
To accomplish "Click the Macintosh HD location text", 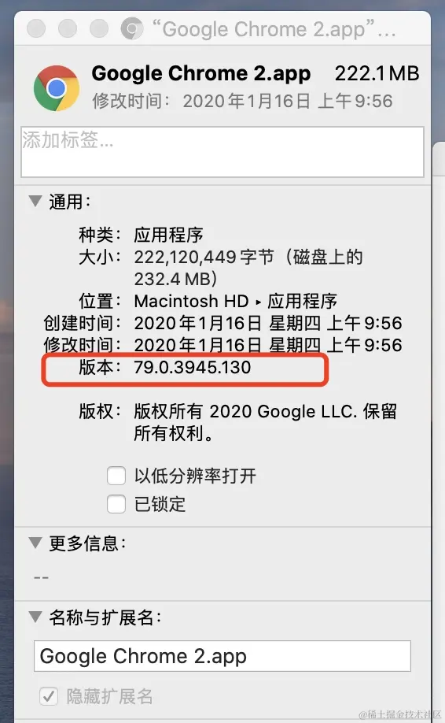I will tap(191, 301).
